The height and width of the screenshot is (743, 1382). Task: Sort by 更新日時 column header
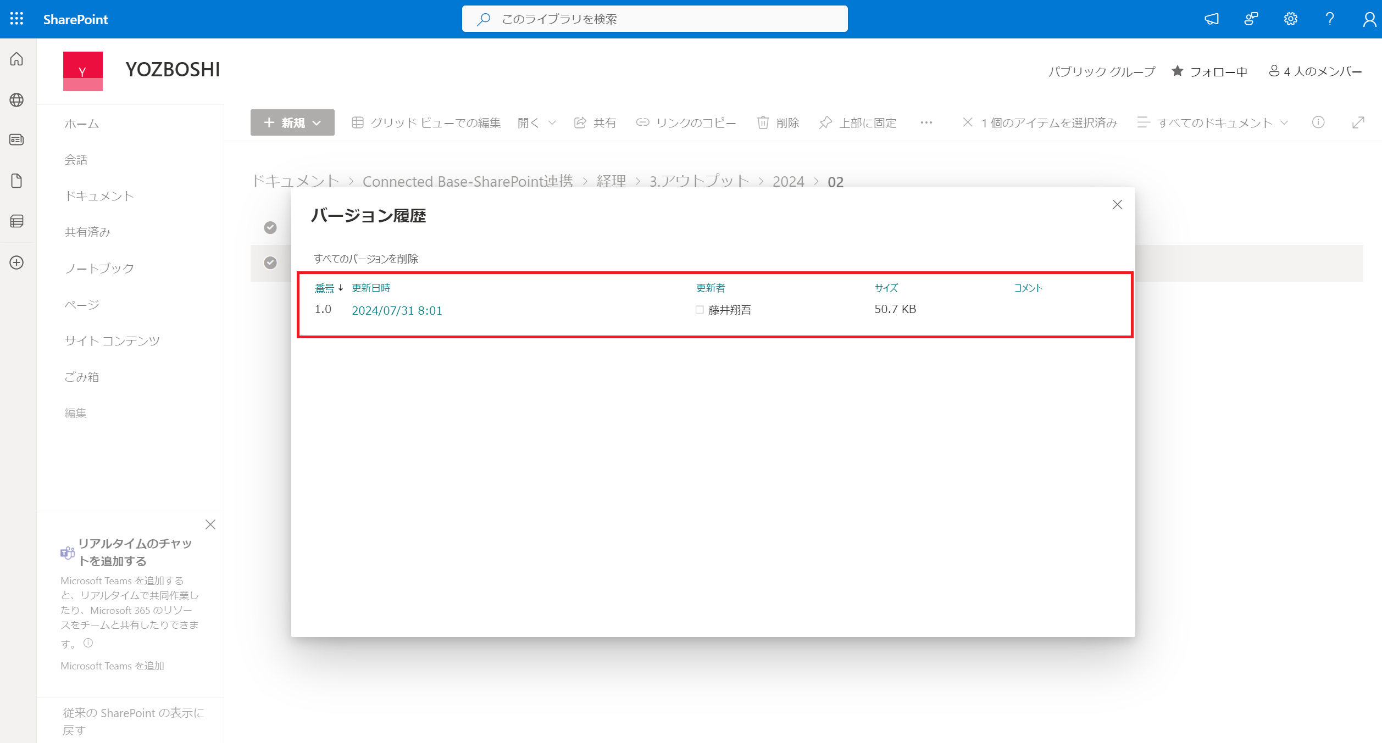tap(371, 288)
